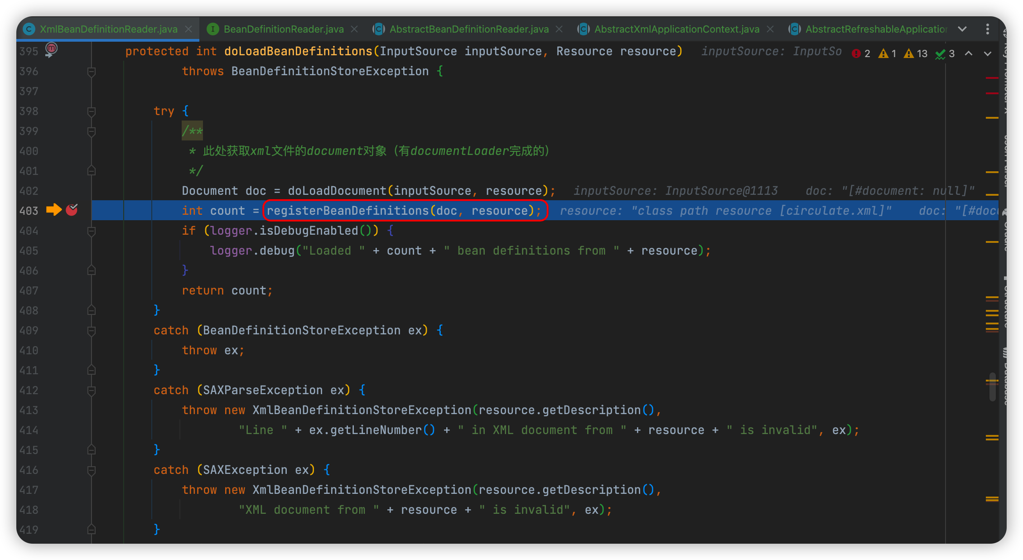Go to previous highlighted error arrow
1023x560 pixels.
pos(969,53)
